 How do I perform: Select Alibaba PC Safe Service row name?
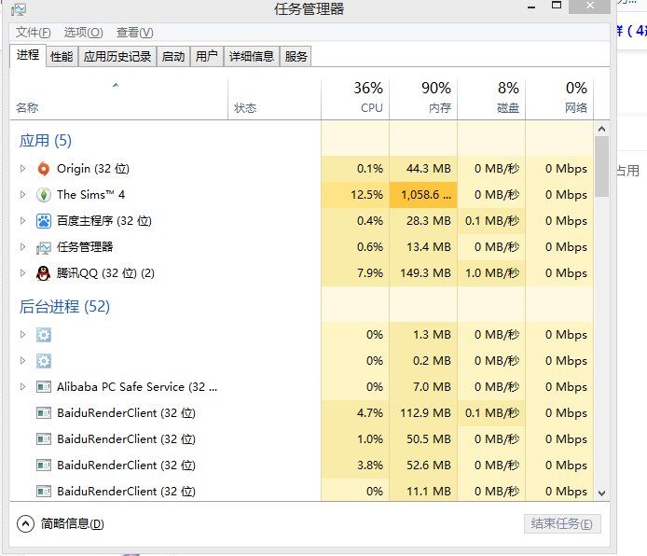click(x=137, y=387)
